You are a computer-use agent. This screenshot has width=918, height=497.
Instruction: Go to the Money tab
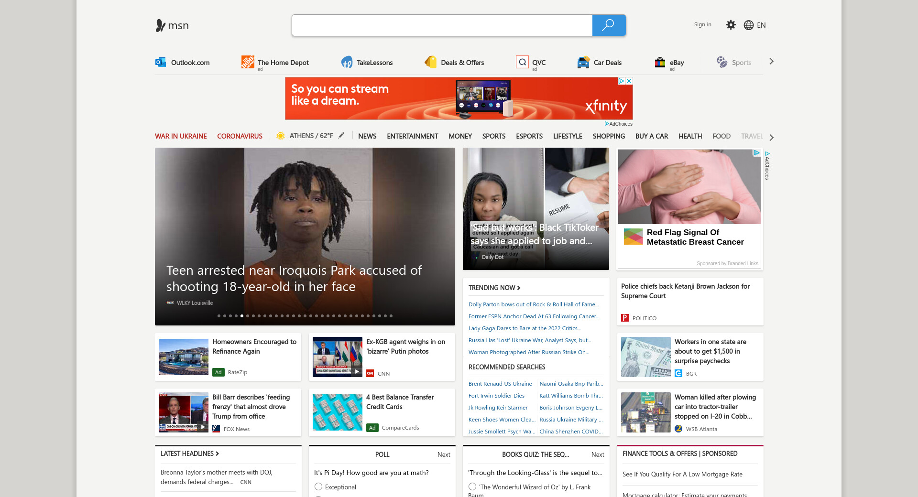click(x=460, y=136)
